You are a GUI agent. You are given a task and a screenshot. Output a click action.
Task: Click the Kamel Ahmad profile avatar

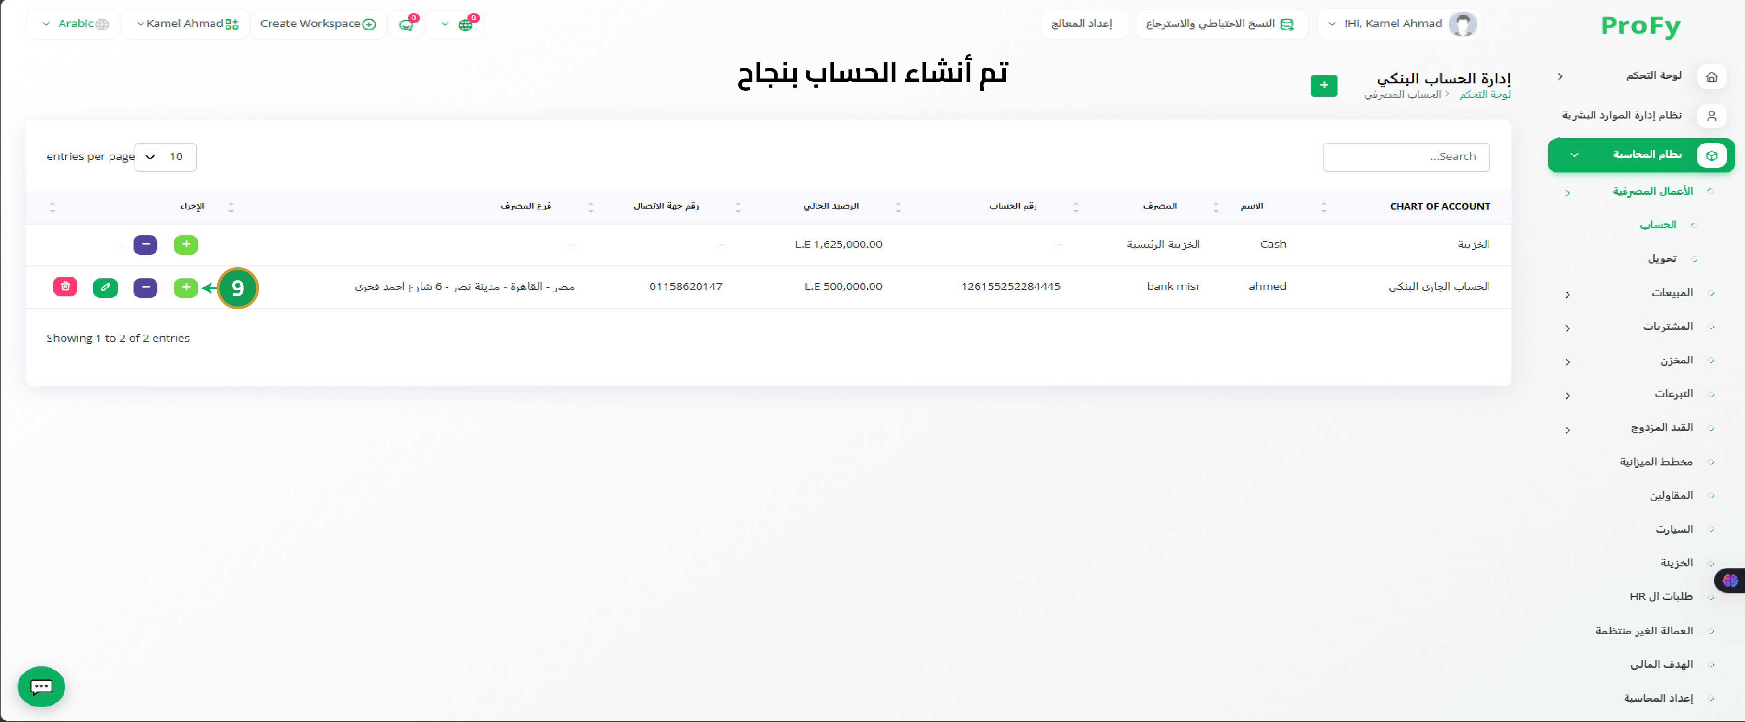click(1462, 24)
